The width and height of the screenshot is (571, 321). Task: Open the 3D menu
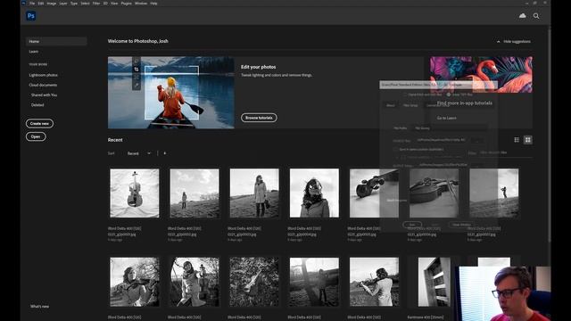pyautogui.click(x=105, y=4)
